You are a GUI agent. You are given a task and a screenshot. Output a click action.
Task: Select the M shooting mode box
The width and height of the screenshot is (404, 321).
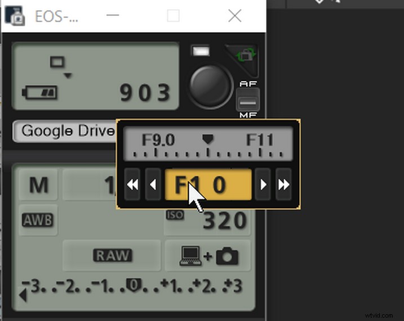[38, 186]
